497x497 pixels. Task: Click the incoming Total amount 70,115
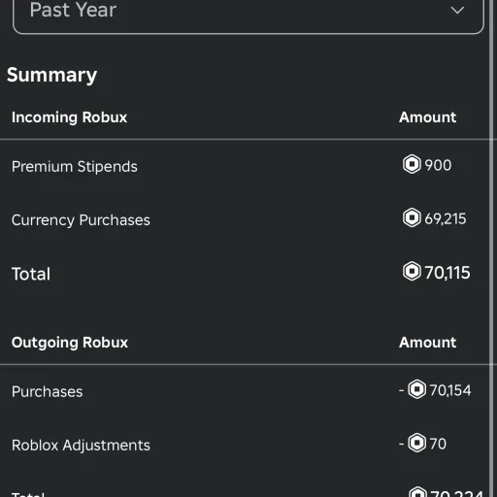pos(447,273)
